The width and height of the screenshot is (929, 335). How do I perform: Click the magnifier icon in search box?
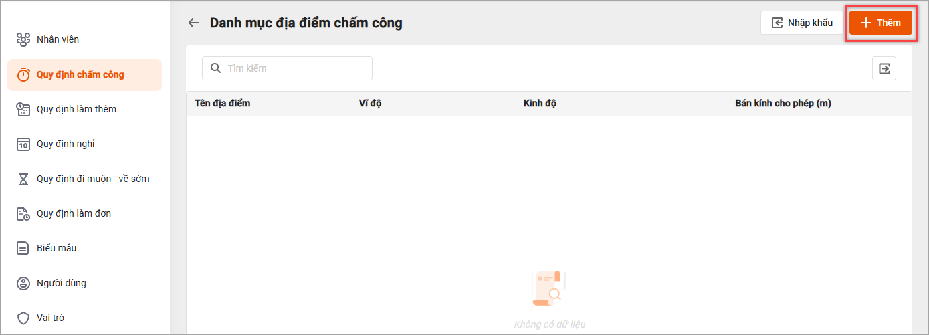pos(215,68)
